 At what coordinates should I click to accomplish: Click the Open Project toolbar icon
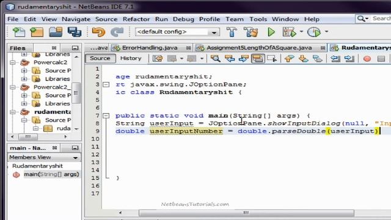coord(56,32)
